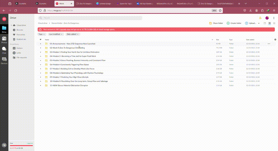Click the MEGA logo icon in sidebar

4,19
